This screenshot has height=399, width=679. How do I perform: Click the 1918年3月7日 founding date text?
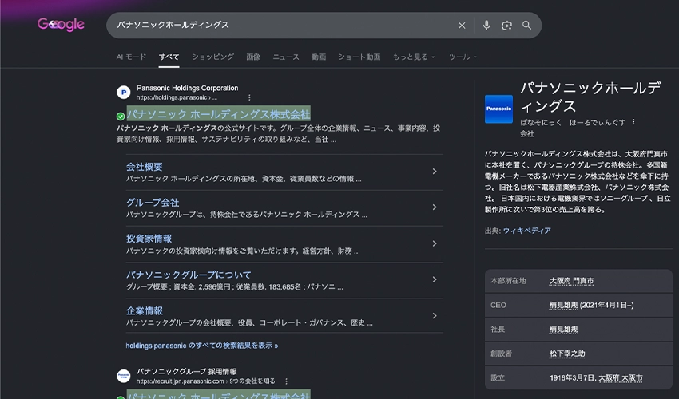click(x=572, y=377)
